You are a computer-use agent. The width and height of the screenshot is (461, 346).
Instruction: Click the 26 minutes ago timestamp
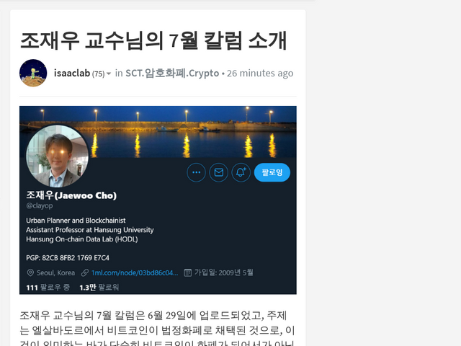click(x=260, y=73)
